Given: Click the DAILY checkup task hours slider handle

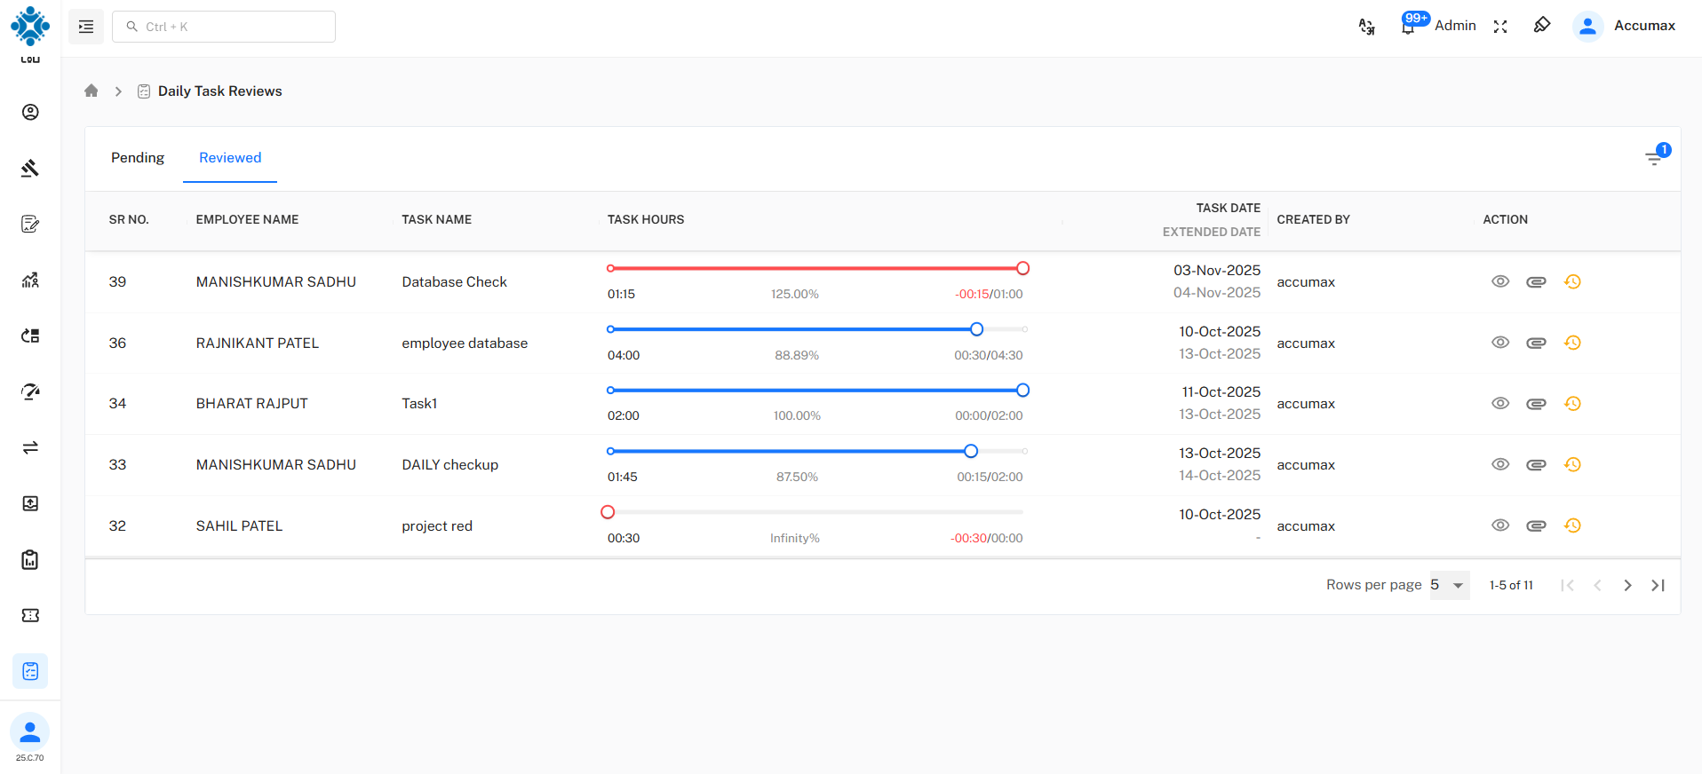Looking at the screenshot, I should point(971,451).
